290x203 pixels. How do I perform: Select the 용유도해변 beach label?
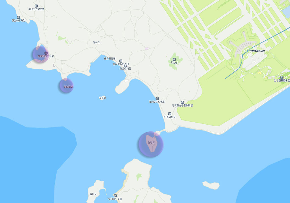[x=110, y=59]
